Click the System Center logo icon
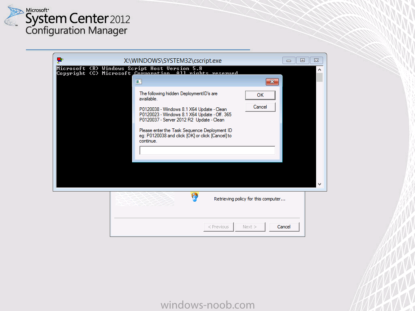This screenshot has width=415, height=311. click(x=13, y=16)
